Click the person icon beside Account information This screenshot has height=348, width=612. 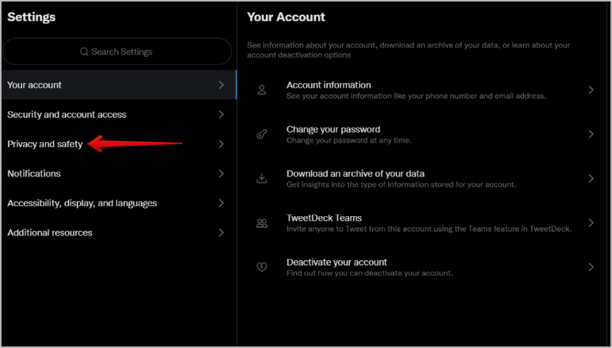(x=262, y=90)
